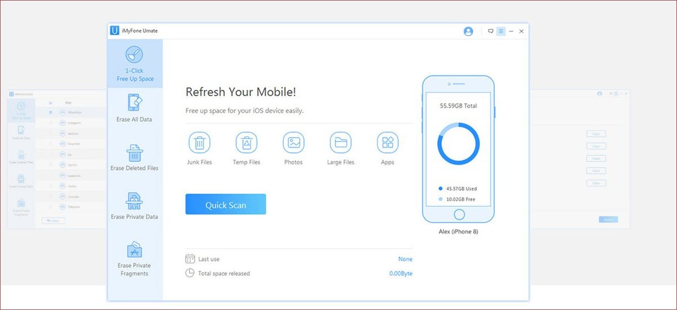The image size is (677, 310).
Task: Open the user account profile icon
Action: 468,31
